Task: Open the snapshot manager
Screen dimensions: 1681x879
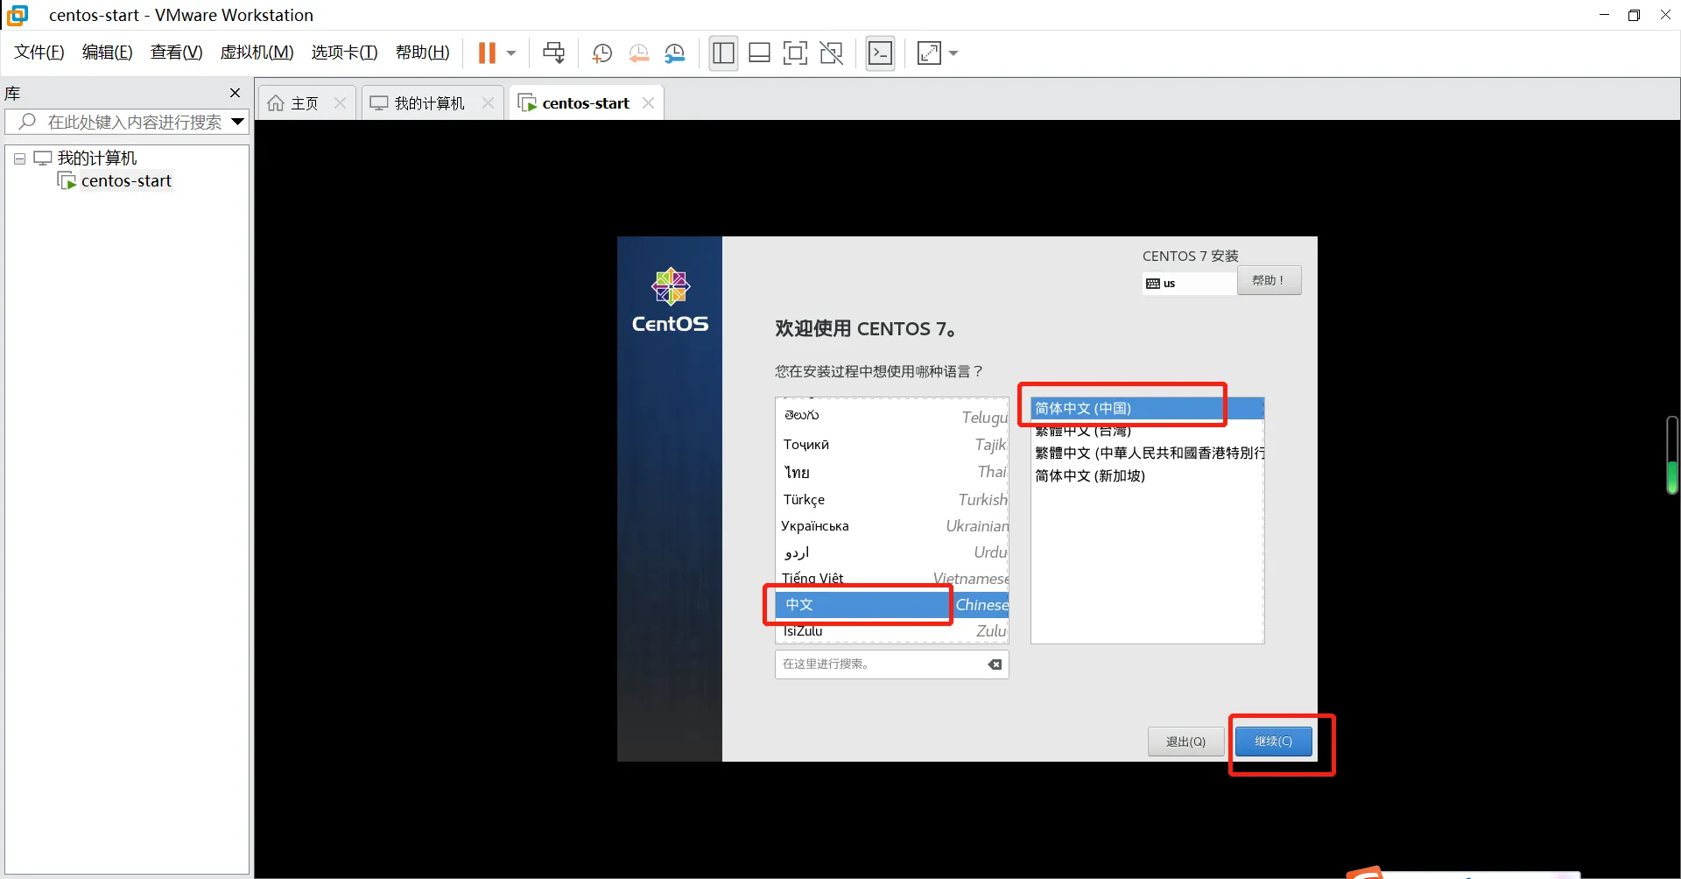Action: tap(675, 53)
